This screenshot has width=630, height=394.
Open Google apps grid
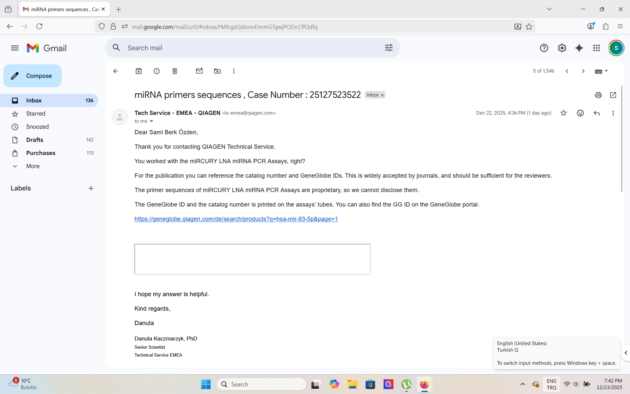point(597,48)
